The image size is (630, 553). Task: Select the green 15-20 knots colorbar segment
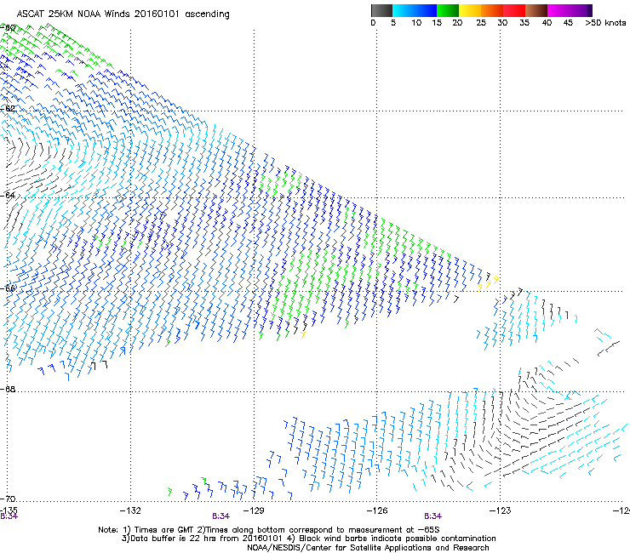(x=448, y=10)
